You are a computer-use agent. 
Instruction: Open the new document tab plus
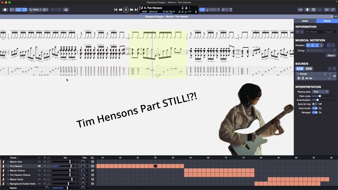336,17
